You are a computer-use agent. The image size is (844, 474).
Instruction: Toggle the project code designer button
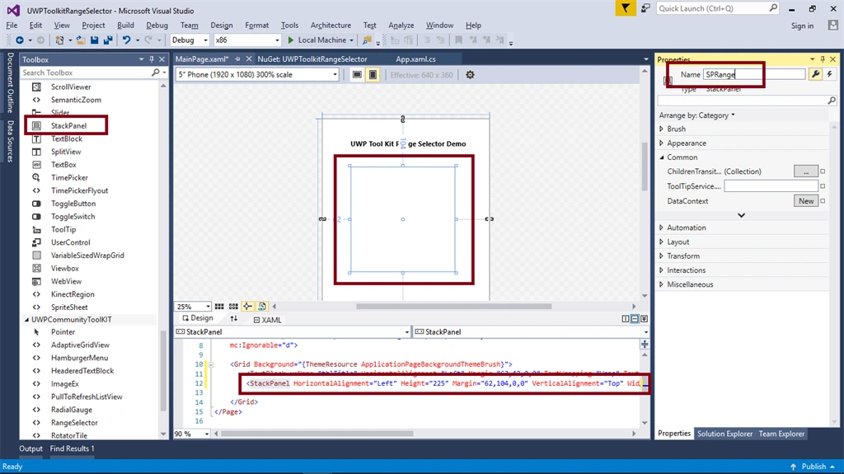pyautogui.click(x=262, y=307)
